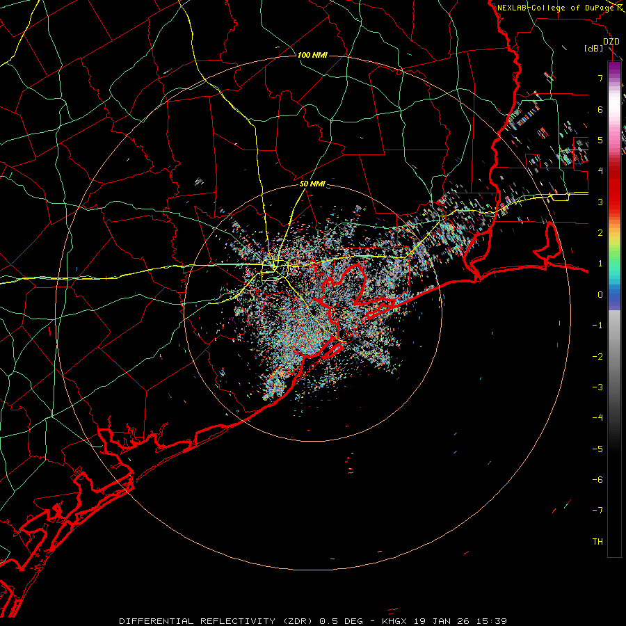Click the DZD legend title
Screen dimensions: 626x626
click(611, 42)
